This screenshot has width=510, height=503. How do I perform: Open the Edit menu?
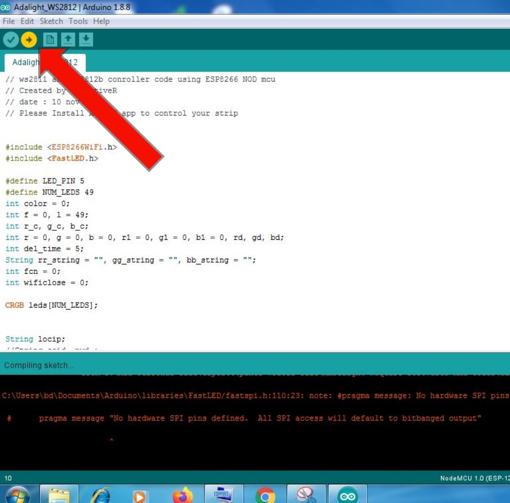[27, 21]
